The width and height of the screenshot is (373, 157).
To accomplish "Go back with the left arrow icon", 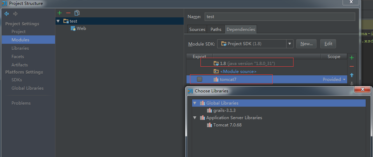I will click(x=7, y=14).
